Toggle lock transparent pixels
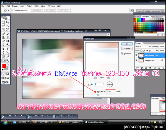 tap(141, 50)
